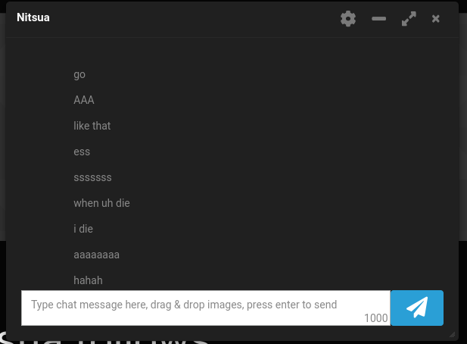467x344 pixels.
Task: Open chat settings gear icon
Action: coord(348,19)
